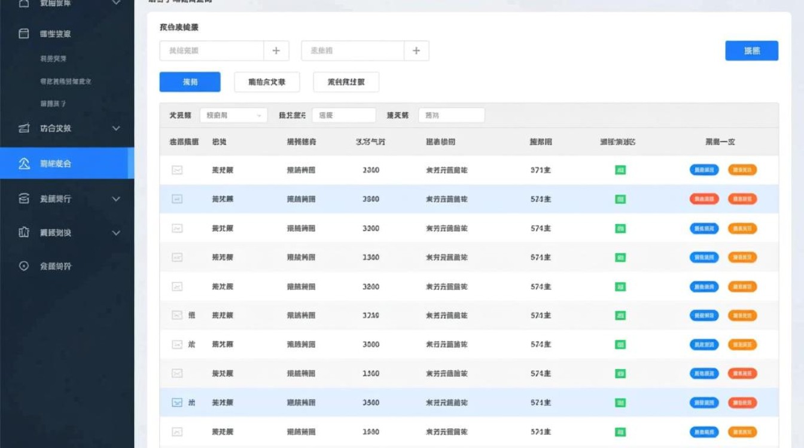The width and height of the screenshot is (804, 448).
Task: Click the plus icon beside the second search field
Action: pyautogui.click(x=416, y=51)
